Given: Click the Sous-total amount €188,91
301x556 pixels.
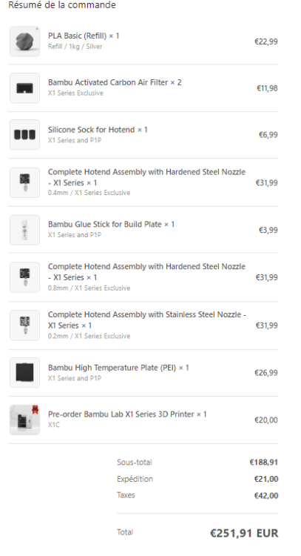Looking at the screenshot, I should [x=264, y=463].
